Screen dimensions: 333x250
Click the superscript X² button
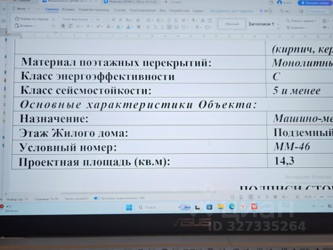(x=98, y=27)
